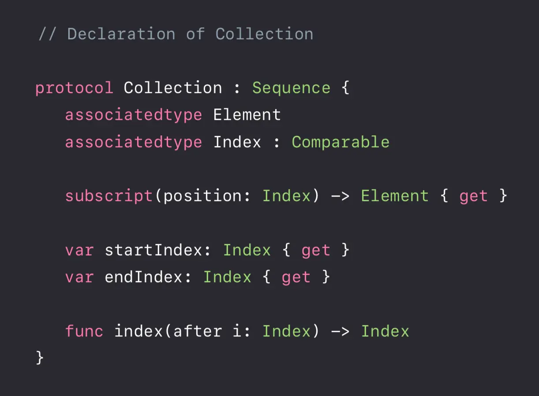Click the 'func' keyword

tap(84, 331)
